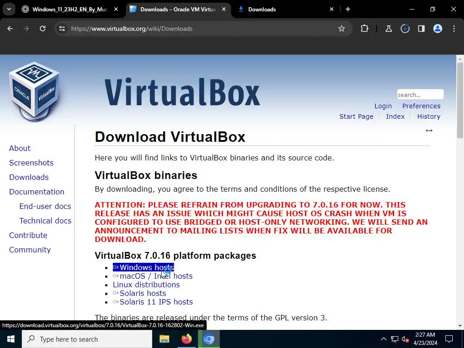Download the macOS / Intel hosts package
The height and width of the screenshot is (348, 464).
click(x=153, y=276)
